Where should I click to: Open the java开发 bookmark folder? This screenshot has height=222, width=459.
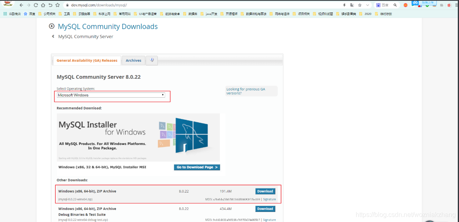[208, 14]
